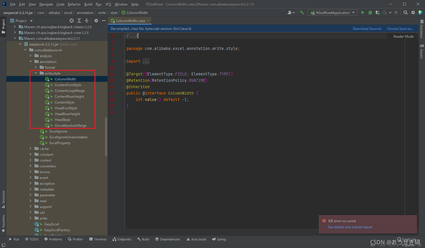Open ItGodRoadApplication run configuration dropdown

click(333, 12)
